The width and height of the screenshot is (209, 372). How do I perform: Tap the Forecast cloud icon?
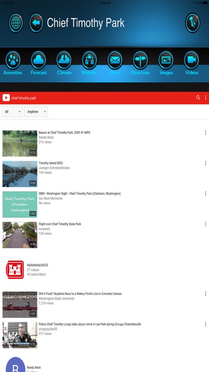39,60
